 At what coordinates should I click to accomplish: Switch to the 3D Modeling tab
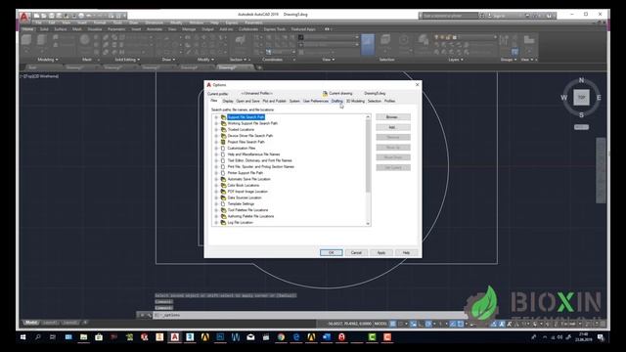pos(355,101)
